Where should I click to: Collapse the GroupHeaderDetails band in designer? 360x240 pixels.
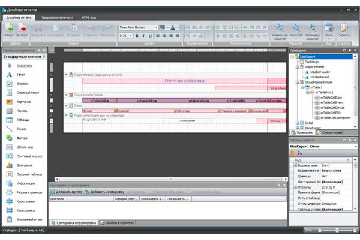tap(66, 95)
